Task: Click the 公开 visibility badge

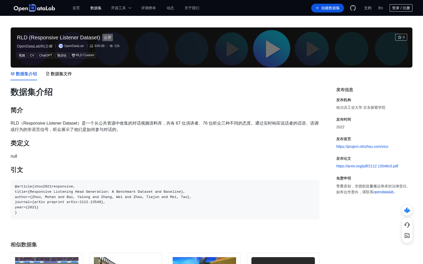Action: pos(108,37)
